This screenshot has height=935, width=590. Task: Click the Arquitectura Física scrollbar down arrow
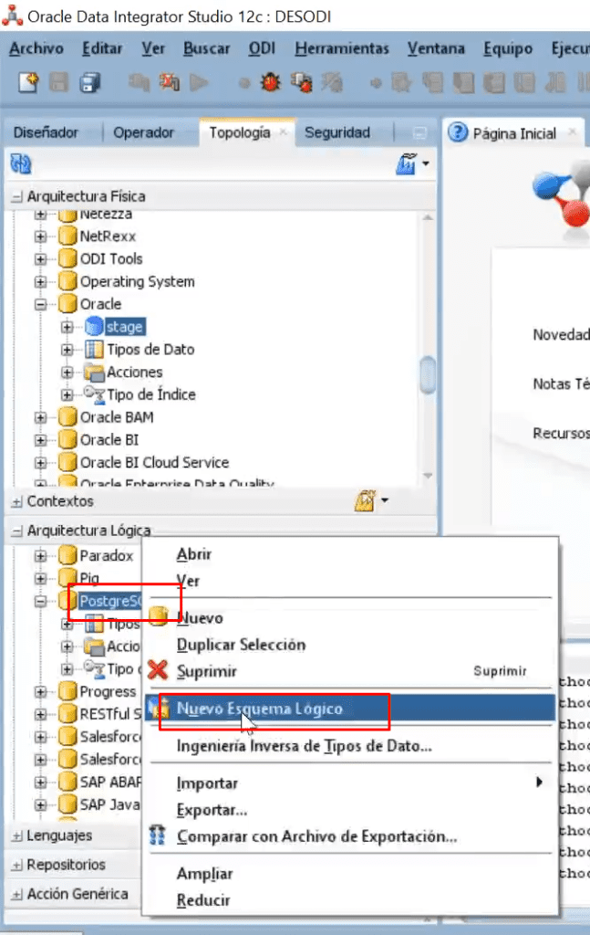428,476
